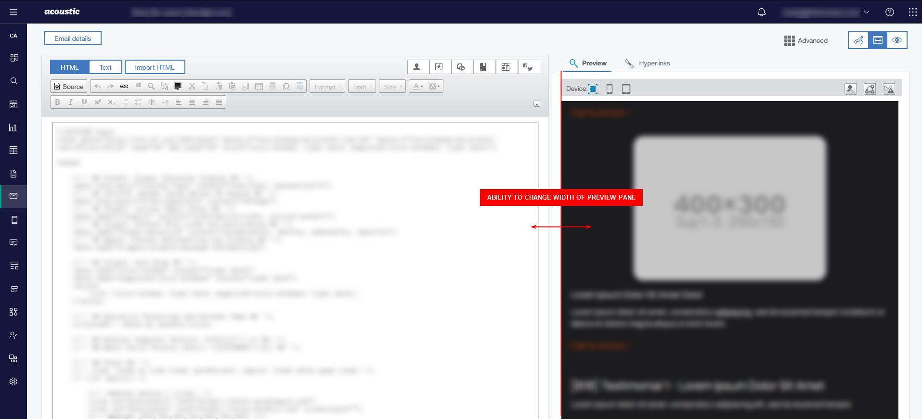Click the Source view button

coord(68,87)
